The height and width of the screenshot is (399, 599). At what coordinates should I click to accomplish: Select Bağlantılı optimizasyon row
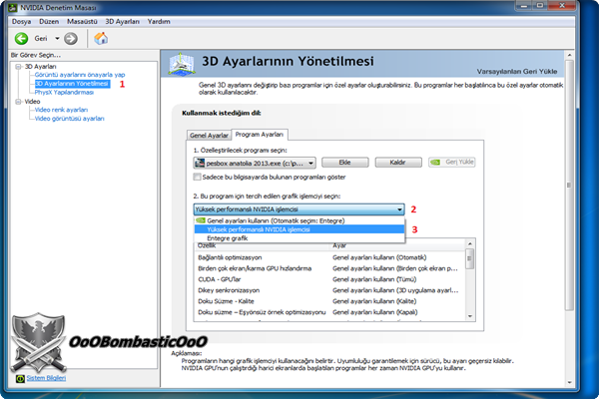click(329, 257)
